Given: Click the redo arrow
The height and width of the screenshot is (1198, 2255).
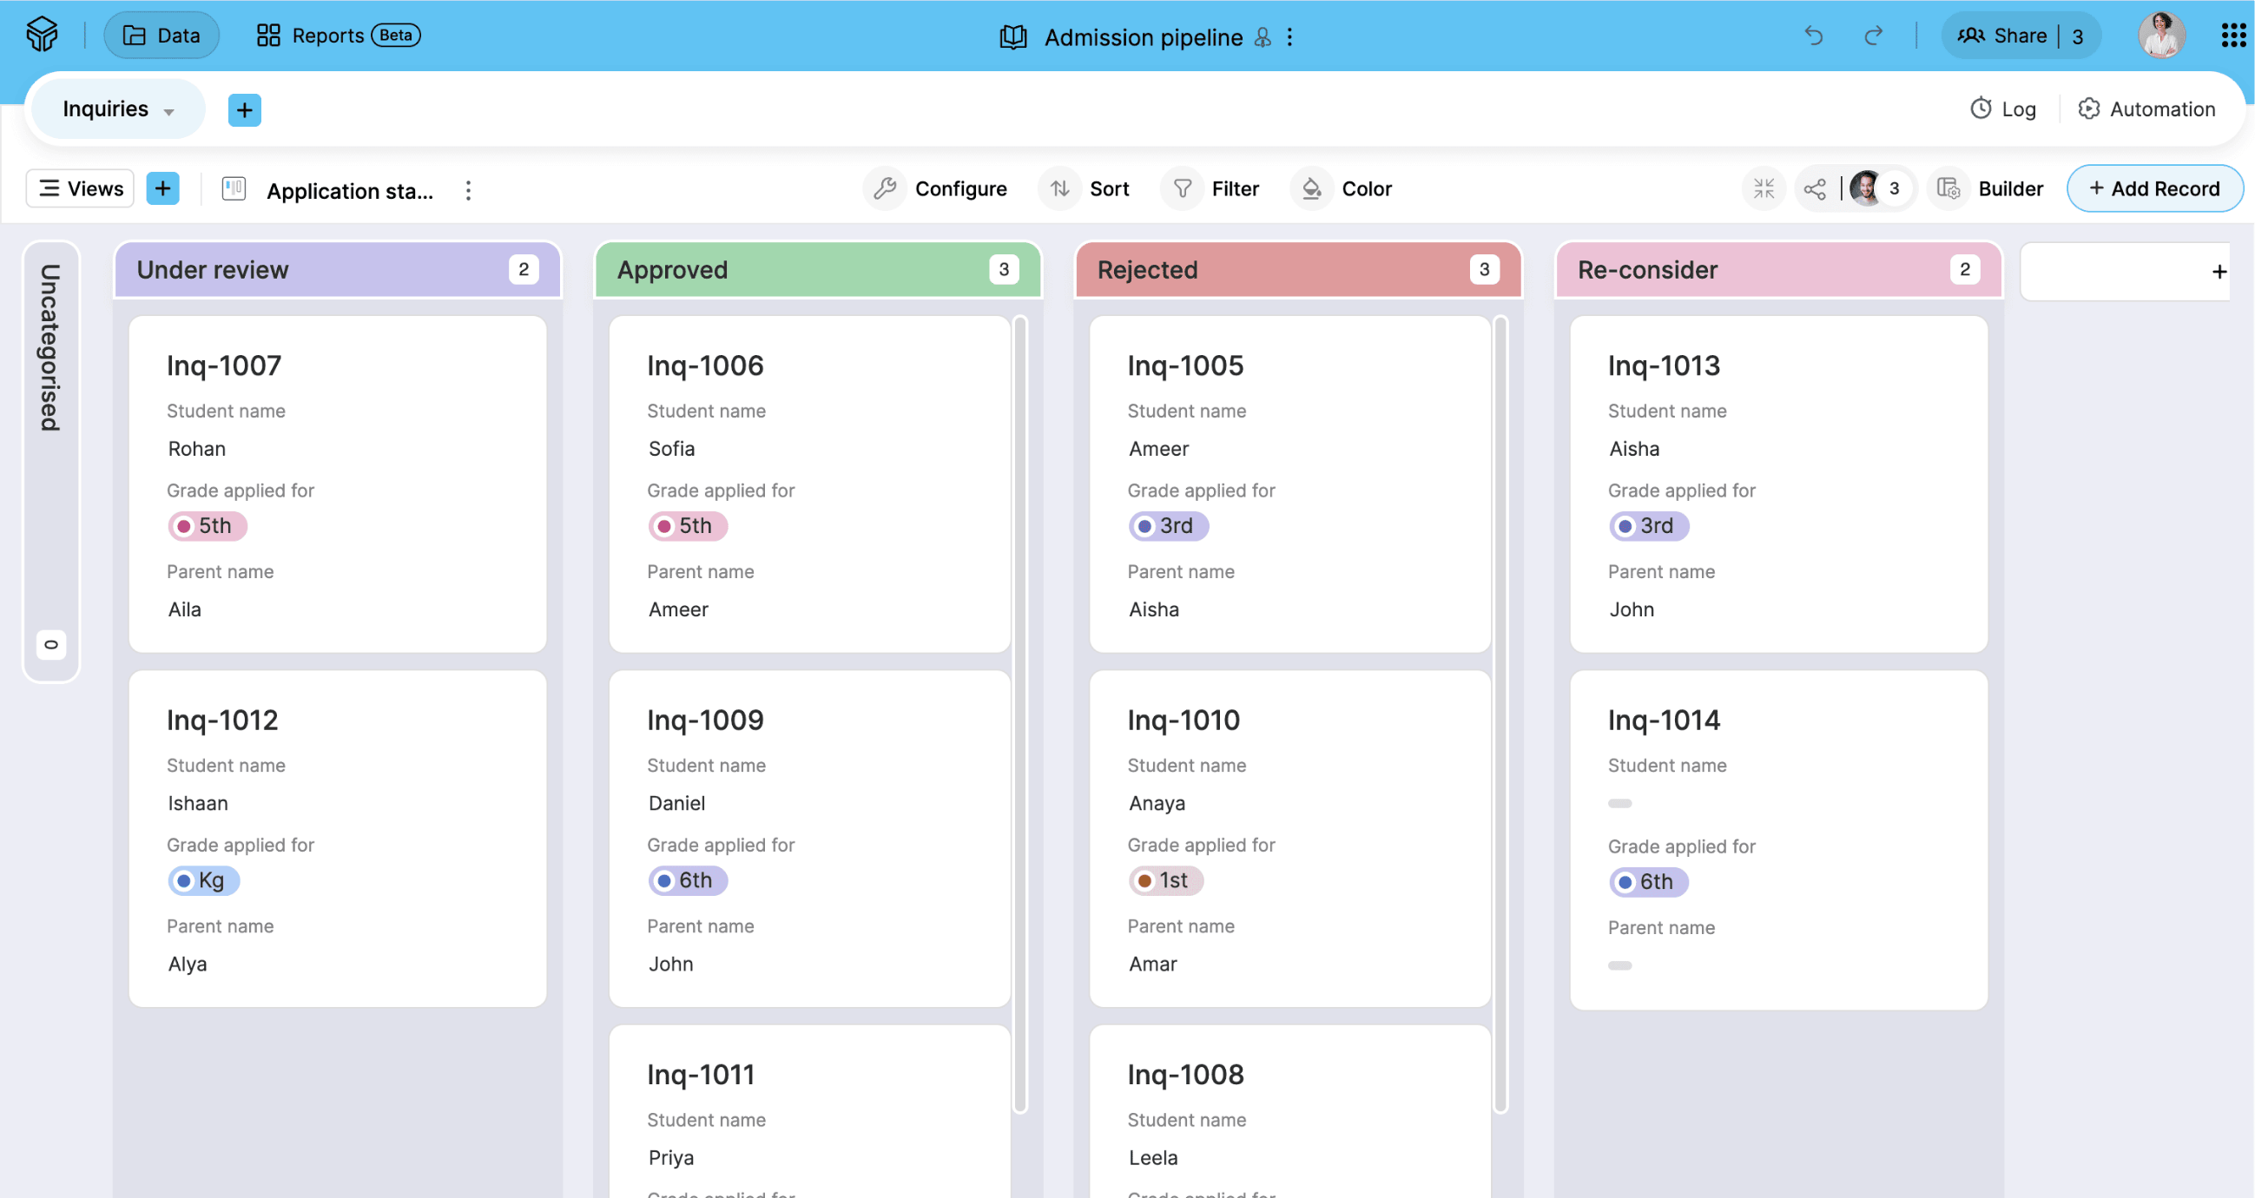Looking at the screenshot, I should click(x=1873, y=35).
